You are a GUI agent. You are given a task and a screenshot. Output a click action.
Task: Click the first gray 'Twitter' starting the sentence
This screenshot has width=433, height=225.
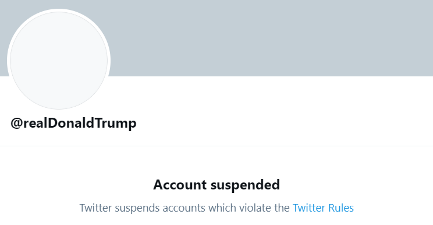[95, 208]
